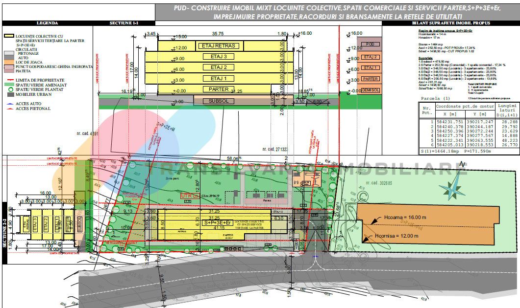The height and width of the screenshot is (308, 520).
Task: Click the vertical SECTIUNE 2-2 label bar
Action: [4, 234]
